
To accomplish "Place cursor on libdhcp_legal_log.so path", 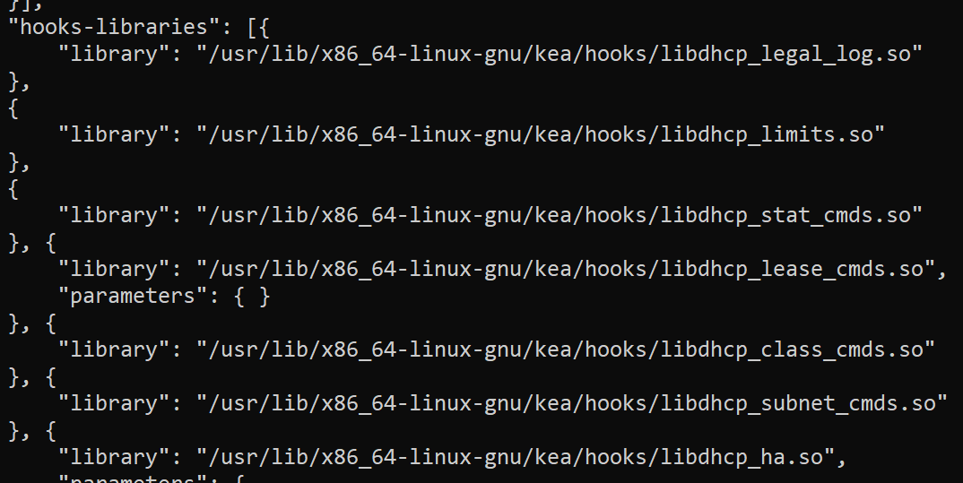I will tap(559, 54).
